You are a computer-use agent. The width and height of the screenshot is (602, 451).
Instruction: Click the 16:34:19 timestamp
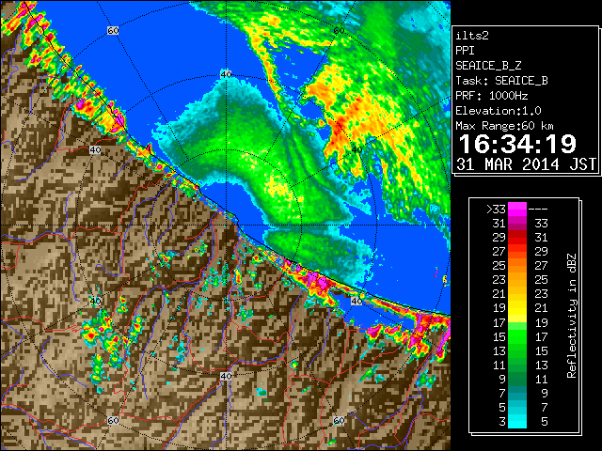pyautogui.click(x=518, y=144)
